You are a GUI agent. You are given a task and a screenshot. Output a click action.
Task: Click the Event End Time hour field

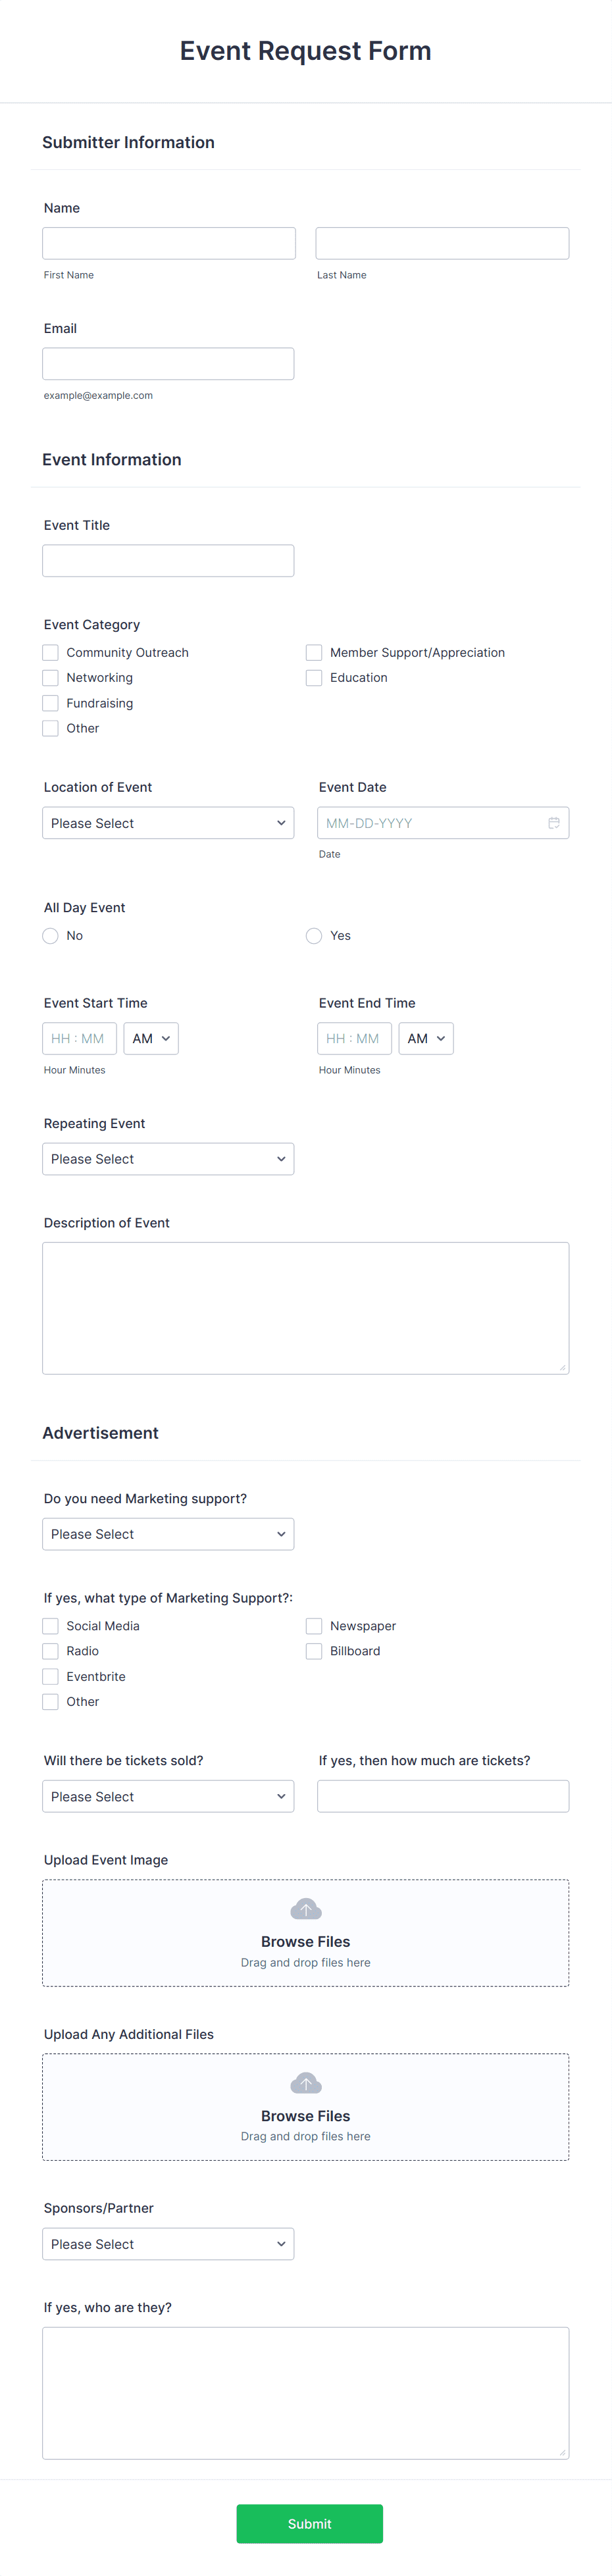tap(354, 1039)
